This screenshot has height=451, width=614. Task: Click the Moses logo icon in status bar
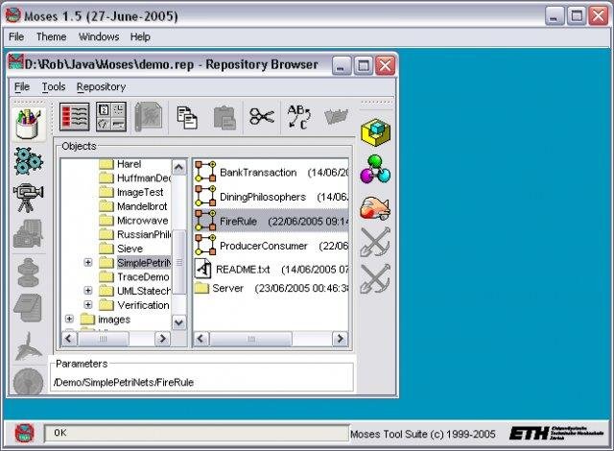pyautogui.click(x=24, y=434)
